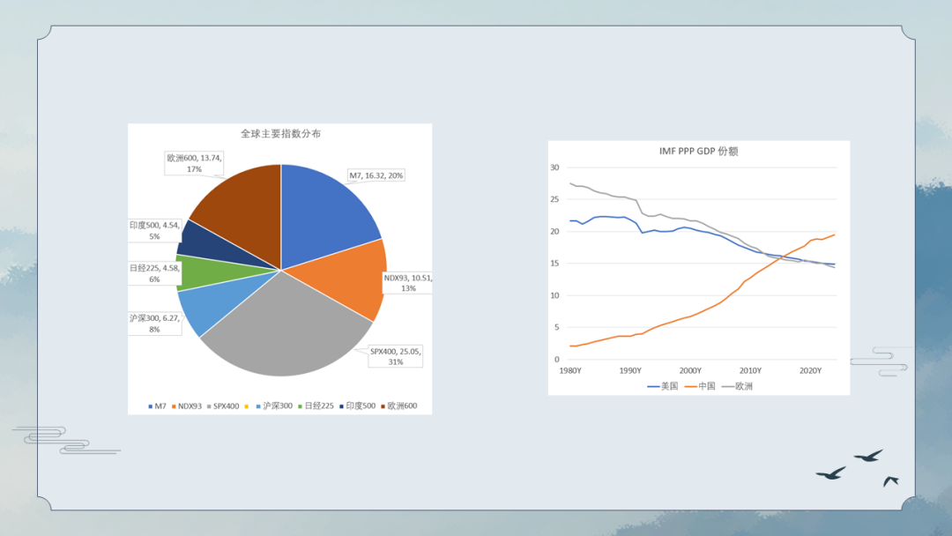Click the 30 value on the y-axis
Viewport: 952px width, 536px height.
[x=554, y=167]
